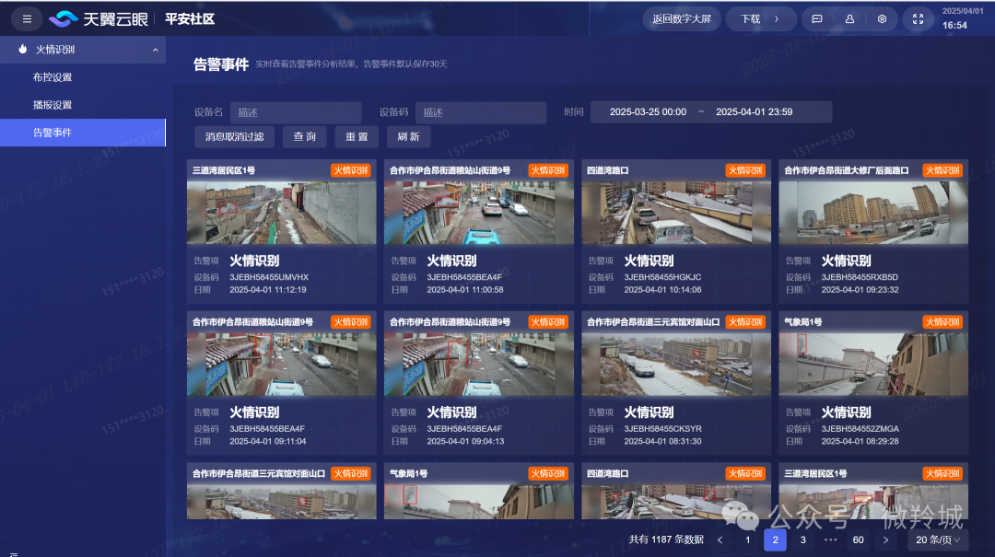Image resolution: width=995 pixels, height=557 pixels.
Task: Click 返回数字大屏 button
Action: click(682, 19)
